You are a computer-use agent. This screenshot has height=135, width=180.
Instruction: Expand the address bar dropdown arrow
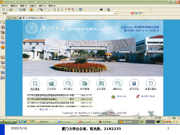point(115,13)
